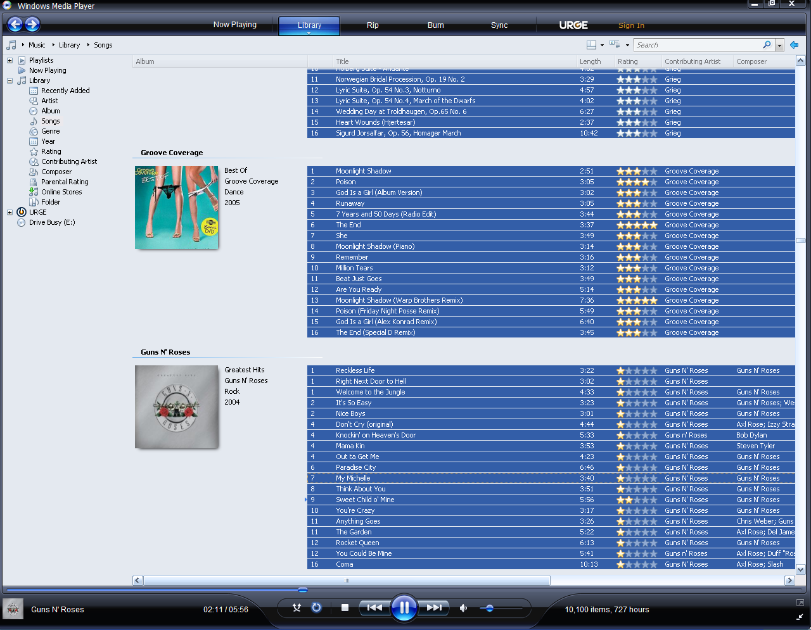The width and height of the screenshot is (811, 630).
Task: Open the search box dropdown arrow
Action: point(779,46)
